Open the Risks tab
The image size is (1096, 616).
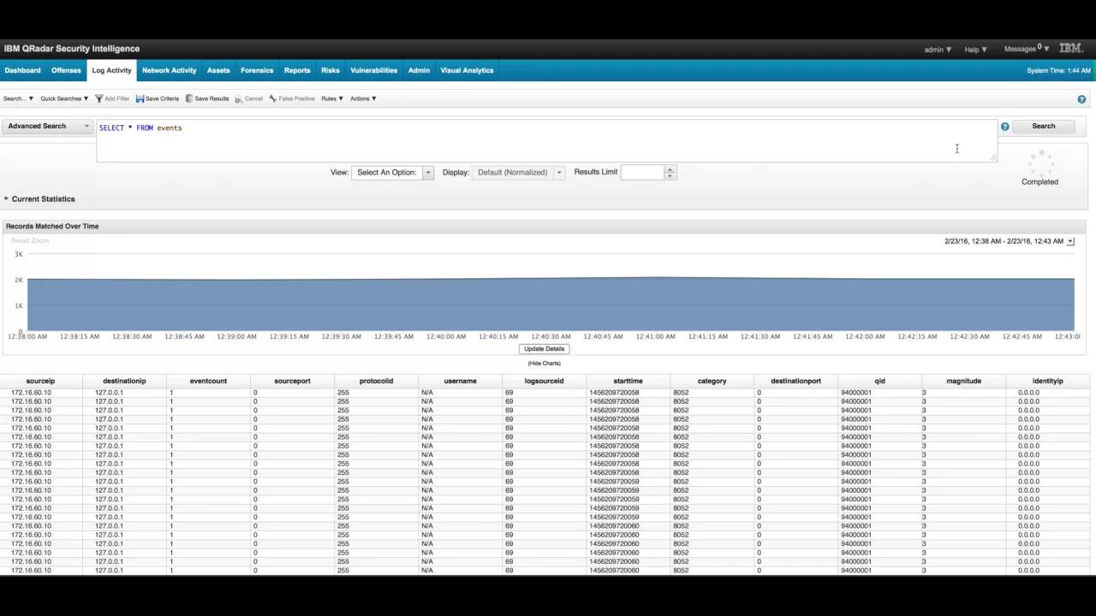coord(331,70)
